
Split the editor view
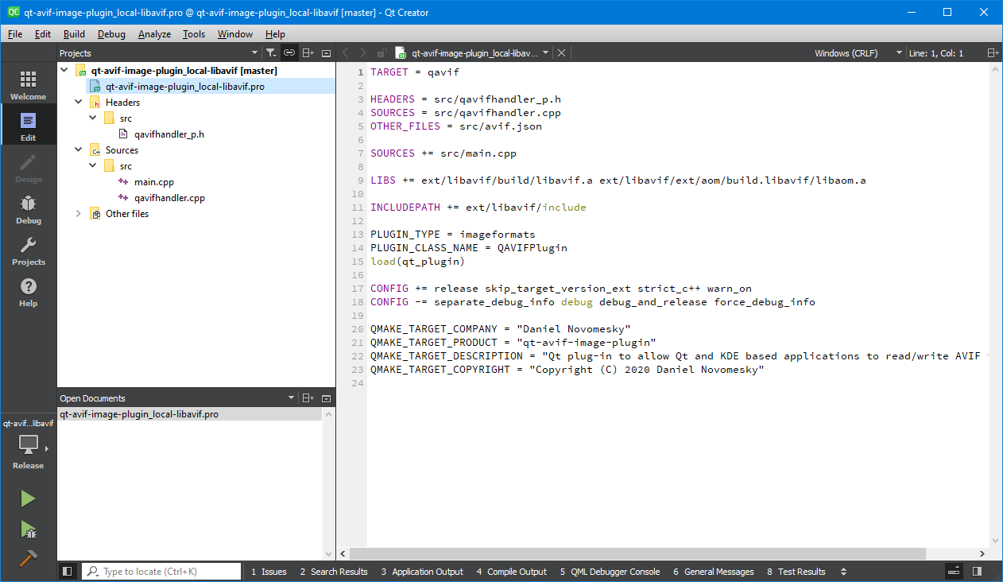tap(993, 52)
